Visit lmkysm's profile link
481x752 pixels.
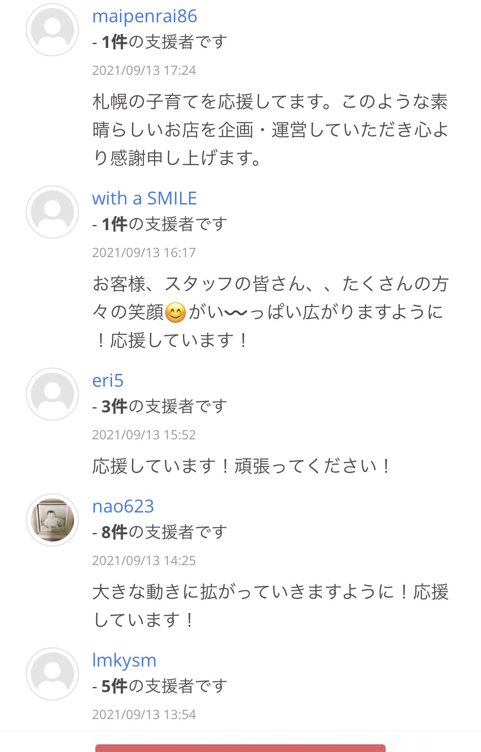pyautogui.click(x=124, y=660)
